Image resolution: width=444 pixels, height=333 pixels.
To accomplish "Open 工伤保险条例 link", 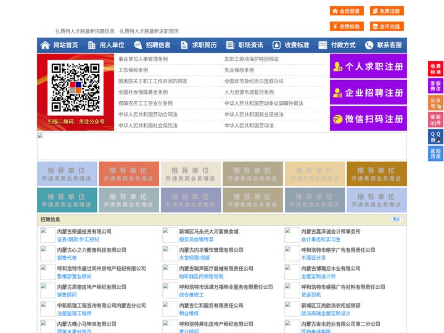I will click(133, 70).
